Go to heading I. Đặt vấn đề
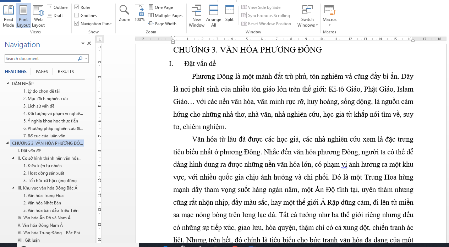This screenshot has height=247, width=449. pyautogui.click(x=29, y=151)
